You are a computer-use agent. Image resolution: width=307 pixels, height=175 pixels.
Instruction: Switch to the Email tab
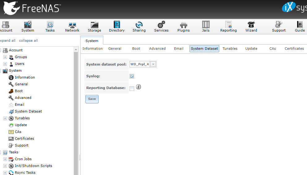pos(179,49)
